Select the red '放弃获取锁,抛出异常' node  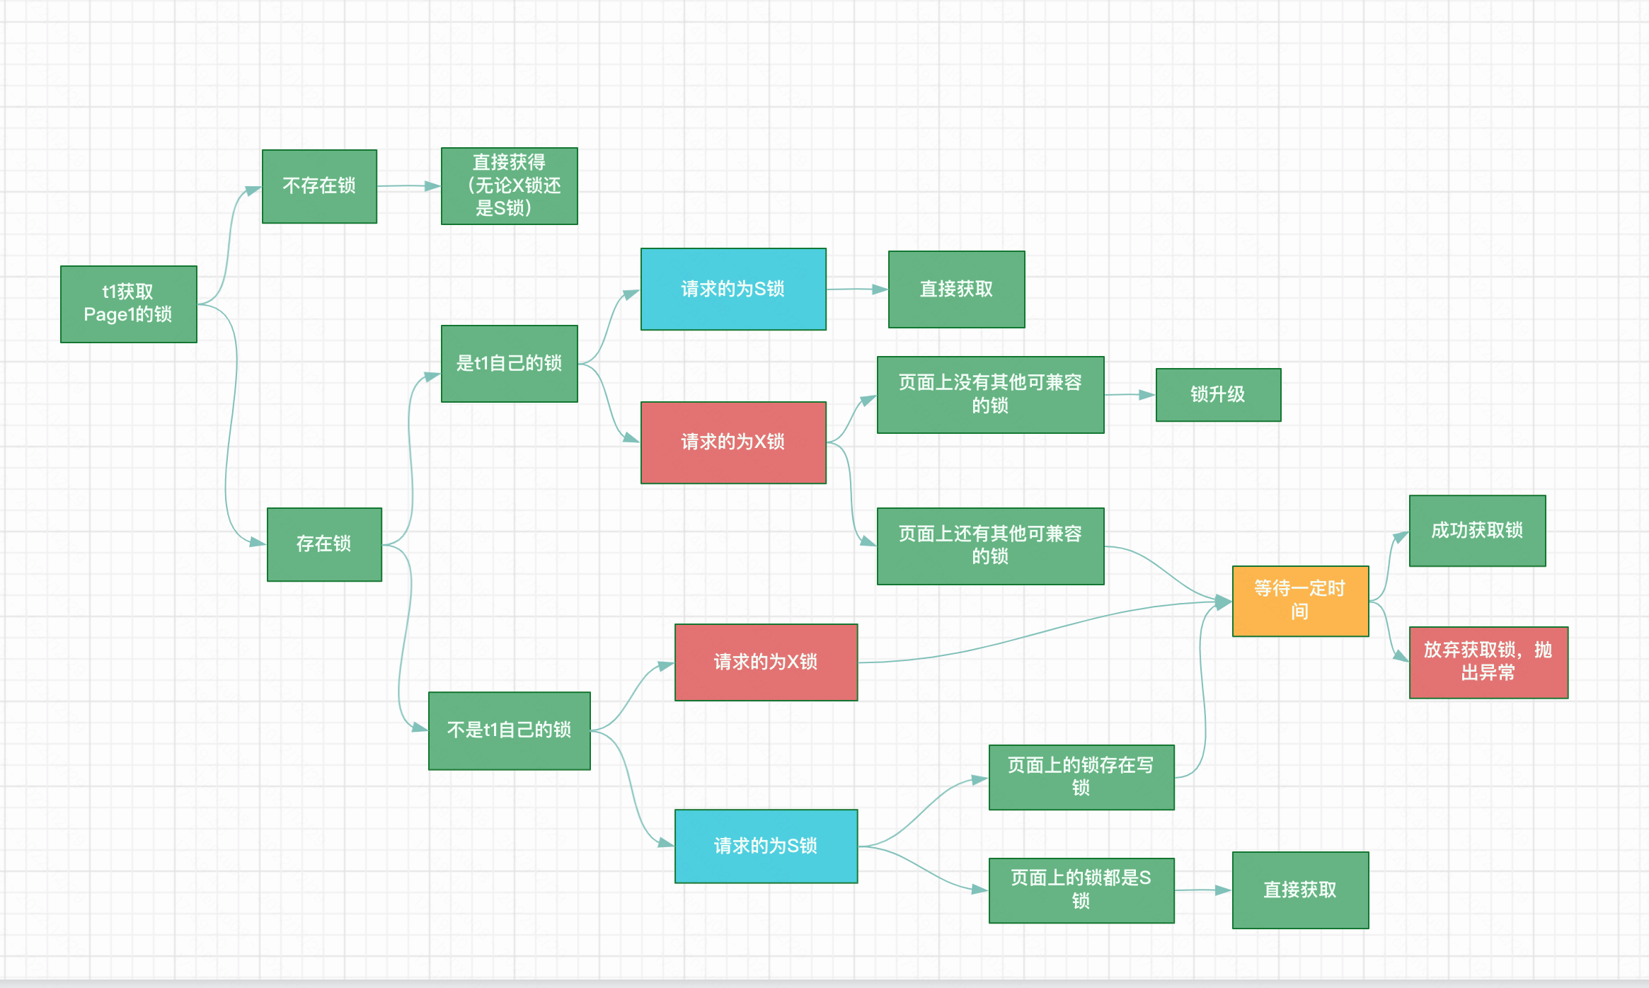click(1488, 662)
